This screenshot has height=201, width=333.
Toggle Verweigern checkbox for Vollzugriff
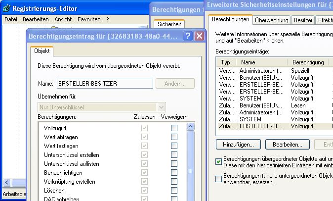[174, 128]
